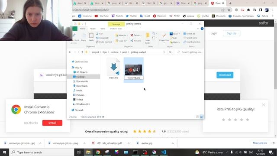Close the Rate PNG to JPG popup
The image size is (277, 156).
click(264, 105)
